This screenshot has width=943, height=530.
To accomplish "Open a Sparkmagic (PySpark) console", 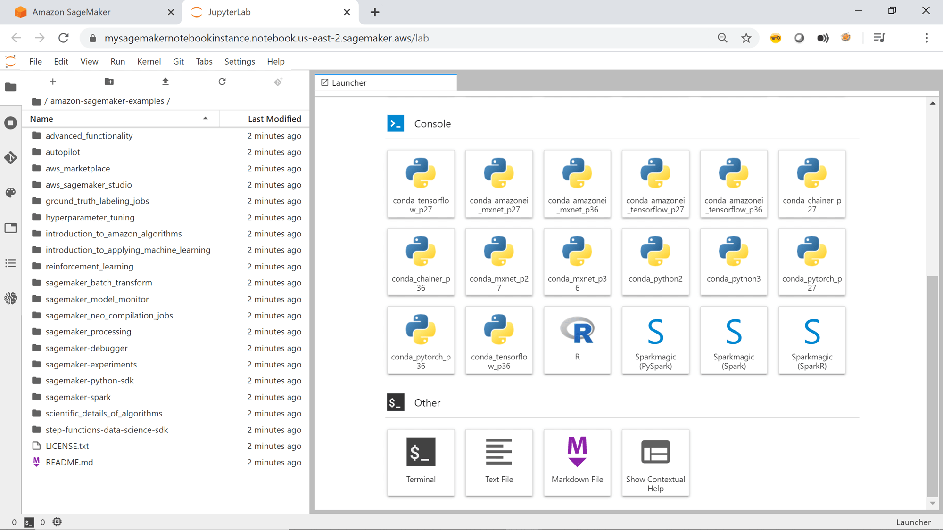I will pos(655,340).
